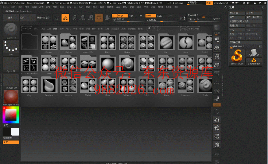Open the Stitch brush folder

pos(205,43)
